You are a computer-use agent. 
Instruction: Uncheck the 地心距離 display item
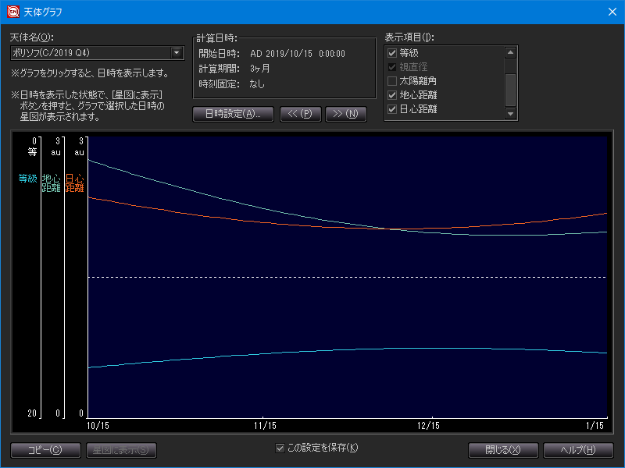[392, 95]
